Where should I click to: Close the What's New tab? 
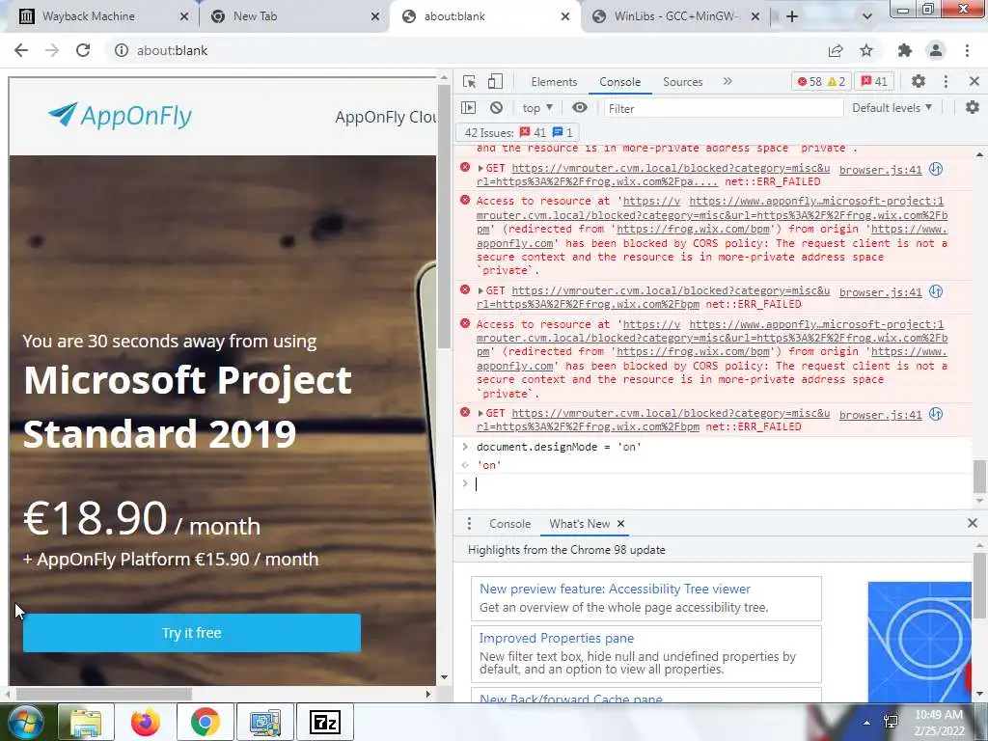620,524
